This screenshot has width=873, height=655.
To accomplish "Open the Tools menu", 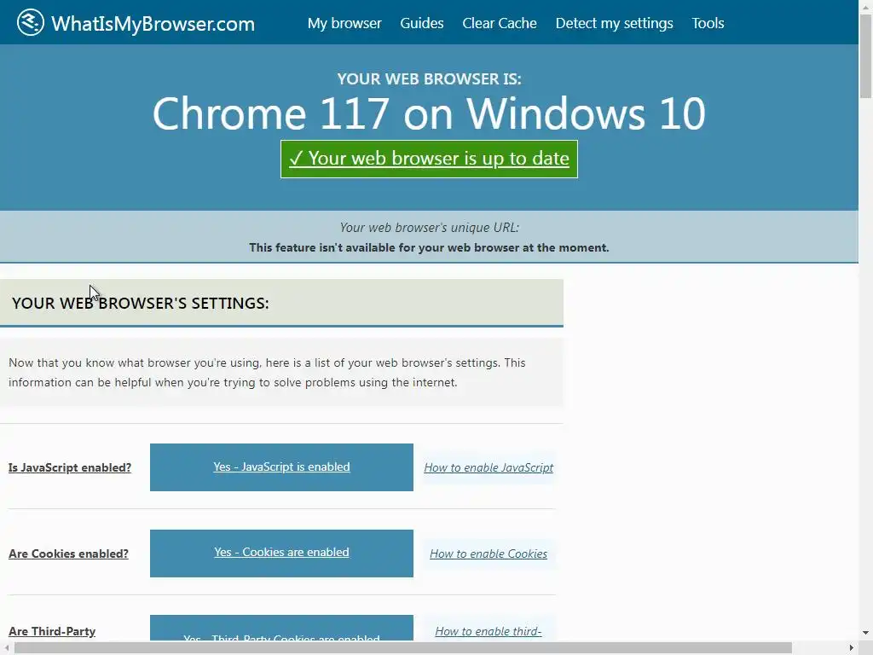I will (x=708, y=23).
